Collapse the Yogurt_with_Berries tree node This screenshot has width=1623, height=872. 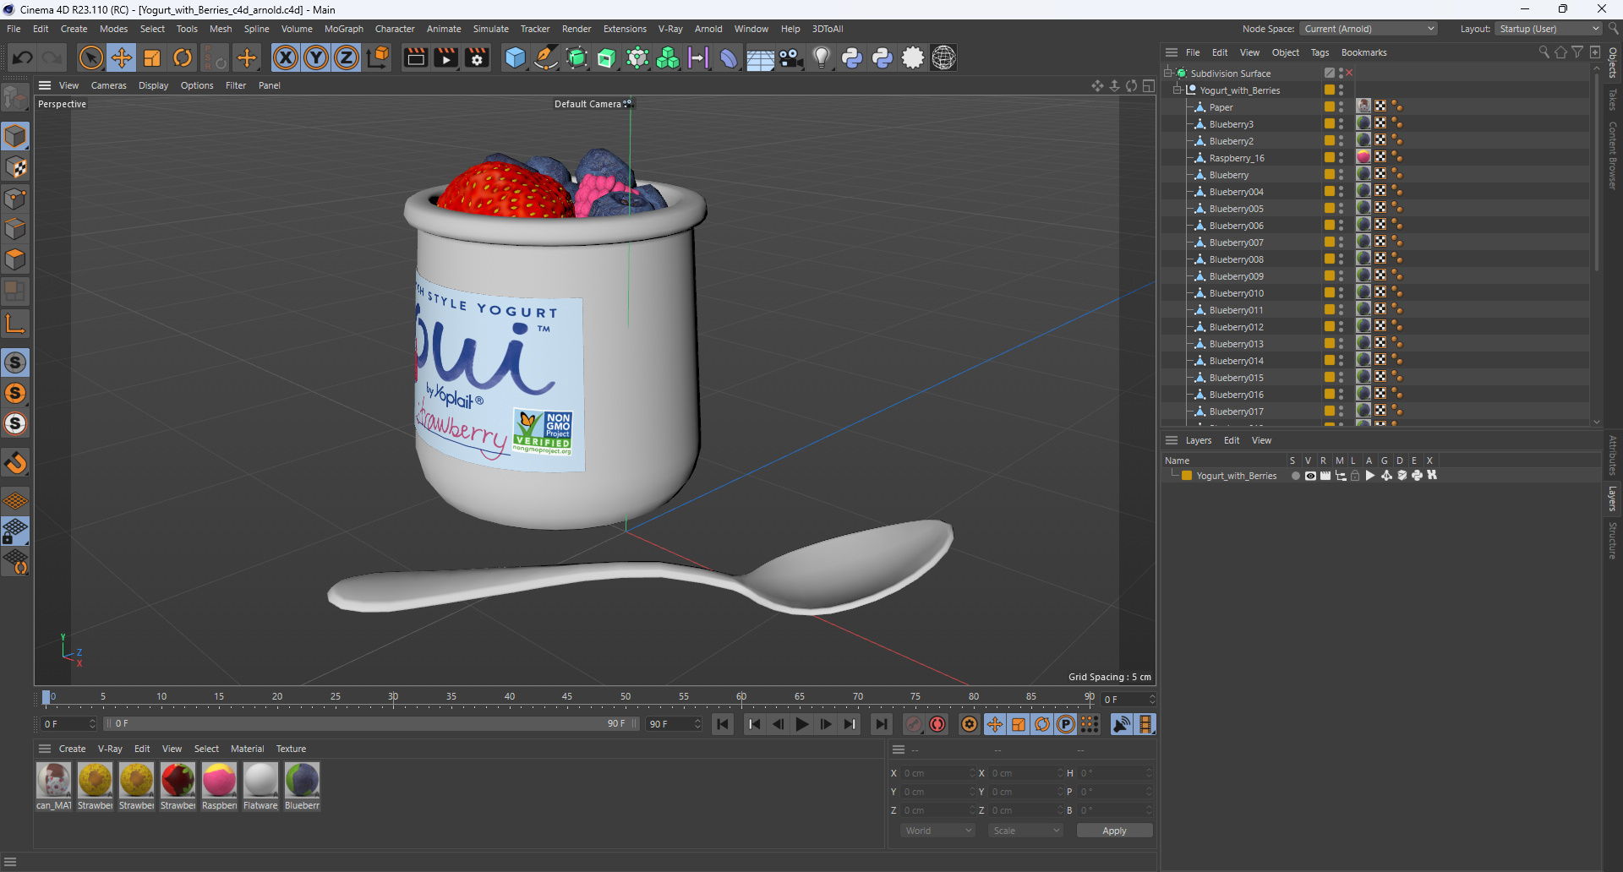pos(1177,90)
